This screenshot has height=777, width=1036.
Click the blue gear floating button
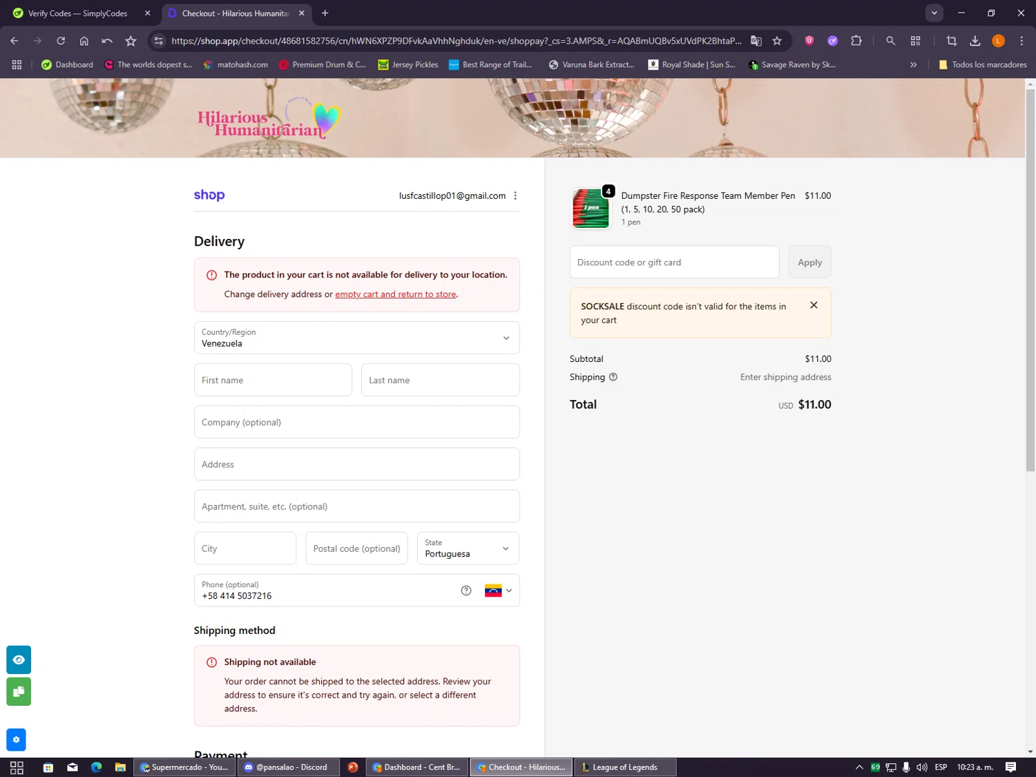click(16, 740)
